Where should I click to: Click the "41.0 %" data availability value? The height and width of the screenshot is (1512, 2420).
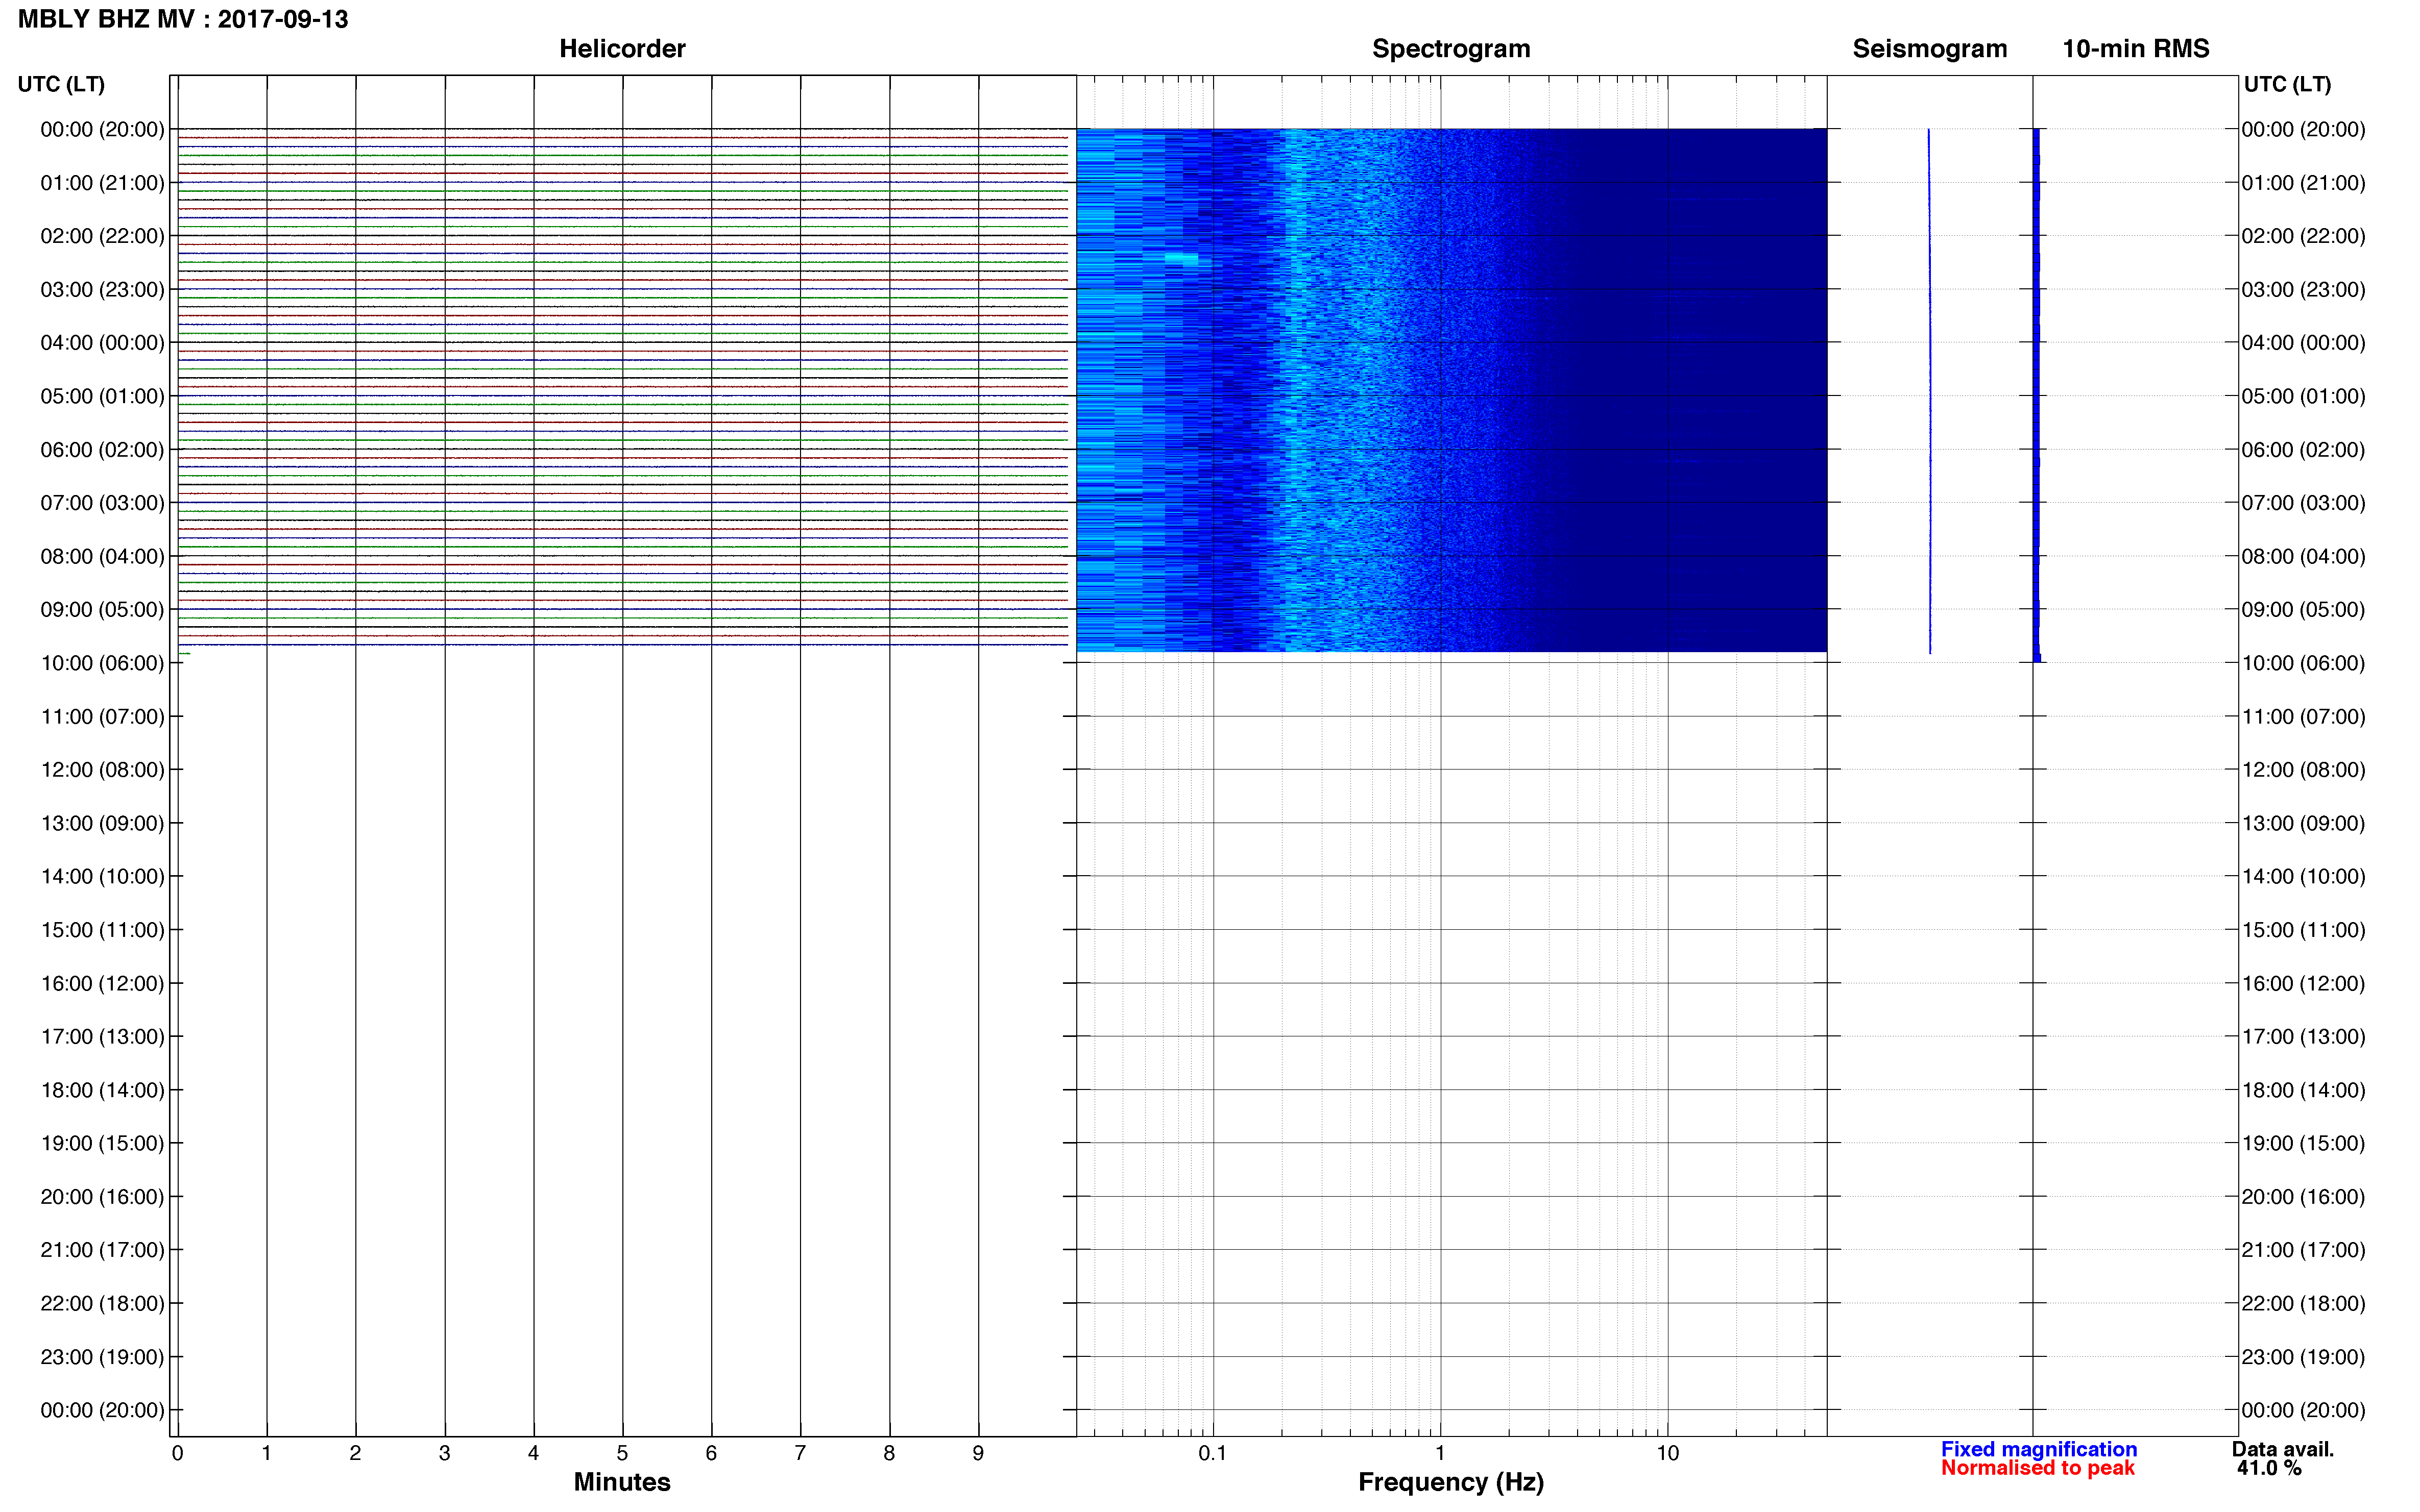(2269, 1468)
